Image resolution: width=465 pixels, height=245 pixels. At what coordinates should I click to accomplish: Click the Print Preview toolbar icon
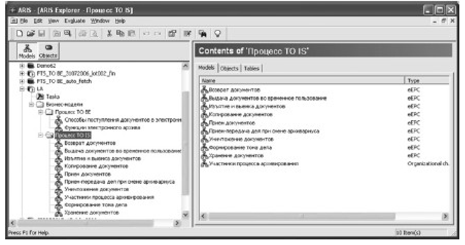[x=94, y=33]
